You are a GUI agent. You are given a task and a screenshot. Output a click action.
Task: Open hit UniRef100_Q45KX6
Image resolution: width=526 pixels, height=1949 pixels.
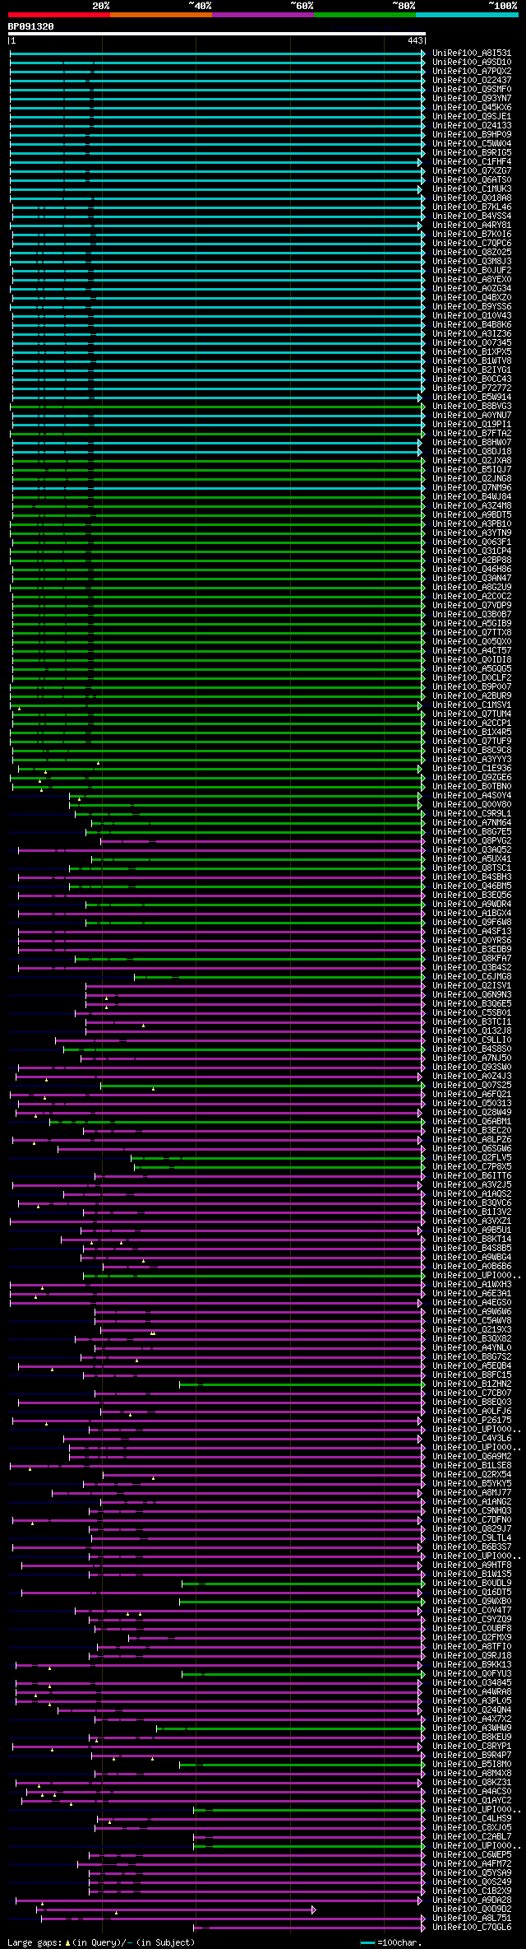coord(472,108)
